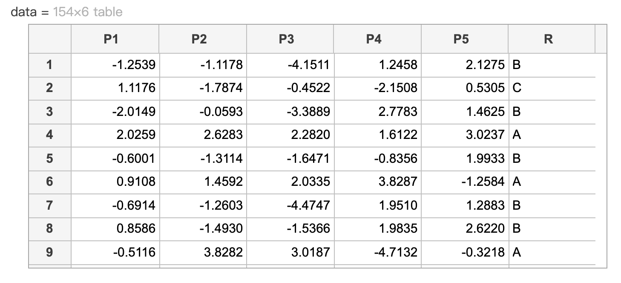Click the empty header area right of R
The image size is (621, 283).
pyautogui.click(x=601, y=39)
